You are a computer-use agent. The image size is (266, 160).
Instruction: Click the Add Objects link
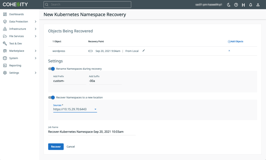click(236, 41)
